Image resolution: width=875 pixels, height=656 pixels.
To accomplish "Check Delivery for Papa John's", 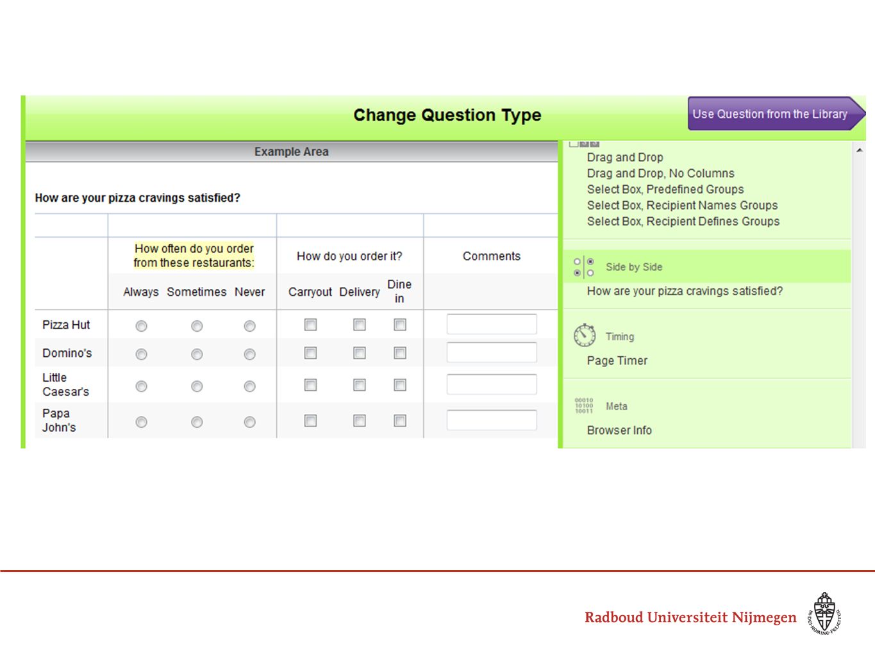I will click(360, 421).
